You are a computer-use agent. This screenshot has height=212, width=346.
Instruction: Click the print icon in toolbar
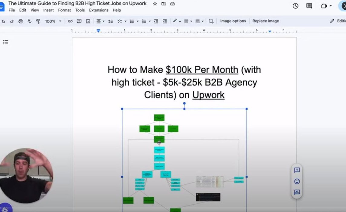pos(21,21)
